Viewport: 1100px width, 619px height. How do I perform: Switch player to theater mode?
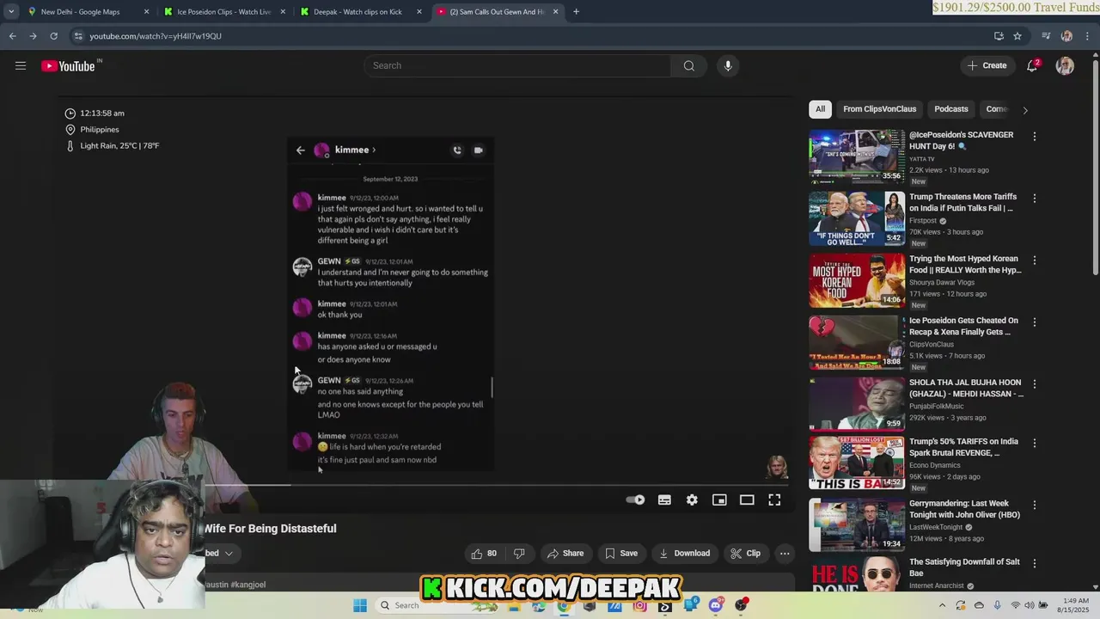pos(747,500)
